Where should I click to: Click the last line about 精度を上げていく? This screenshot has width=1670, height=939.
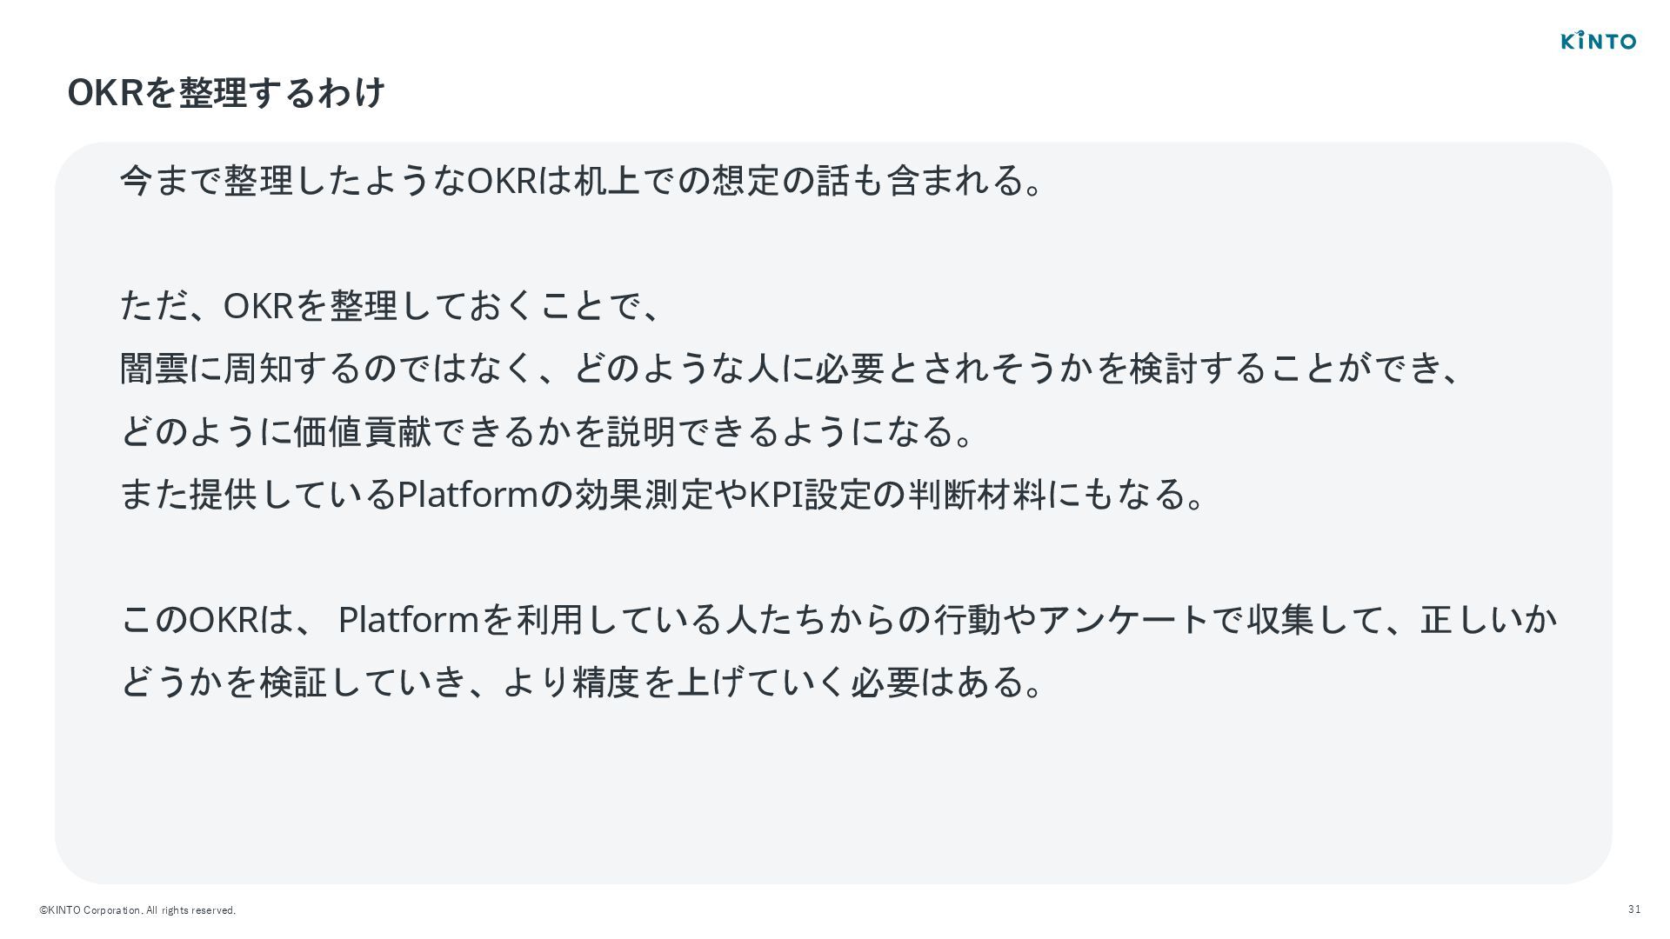[x=581, y=682]
